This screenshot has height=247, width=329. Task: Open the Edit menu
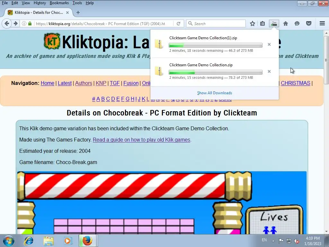click(15, 3)
